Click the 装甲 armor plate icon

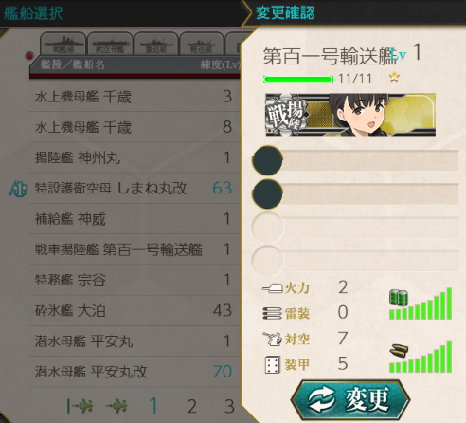click(x=272, y=364)
